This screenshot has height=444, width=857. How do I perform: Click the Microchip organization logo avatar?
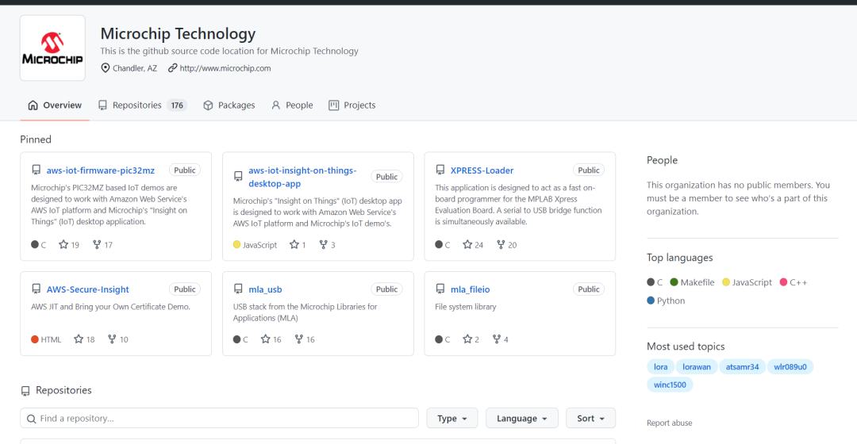52,48
